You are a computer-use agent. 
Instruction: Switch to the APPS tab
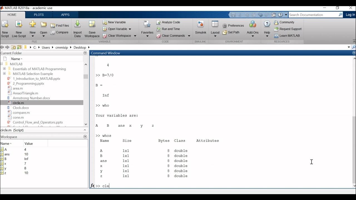coord(65,15)
